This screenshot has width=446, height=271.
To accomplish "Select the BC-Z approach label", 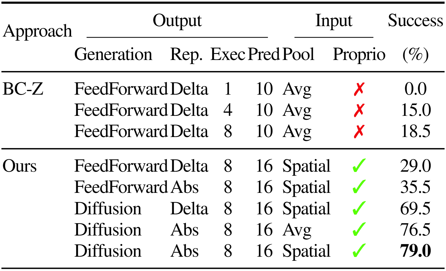I will click(23, 89).
